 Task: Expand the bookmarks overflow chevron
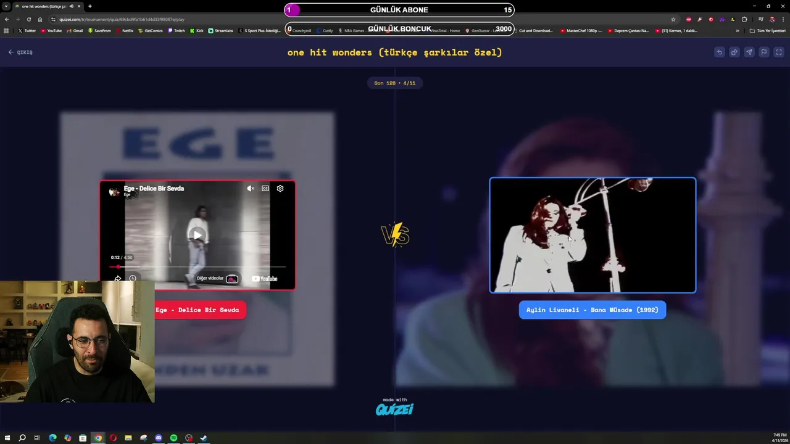(737, 30)
